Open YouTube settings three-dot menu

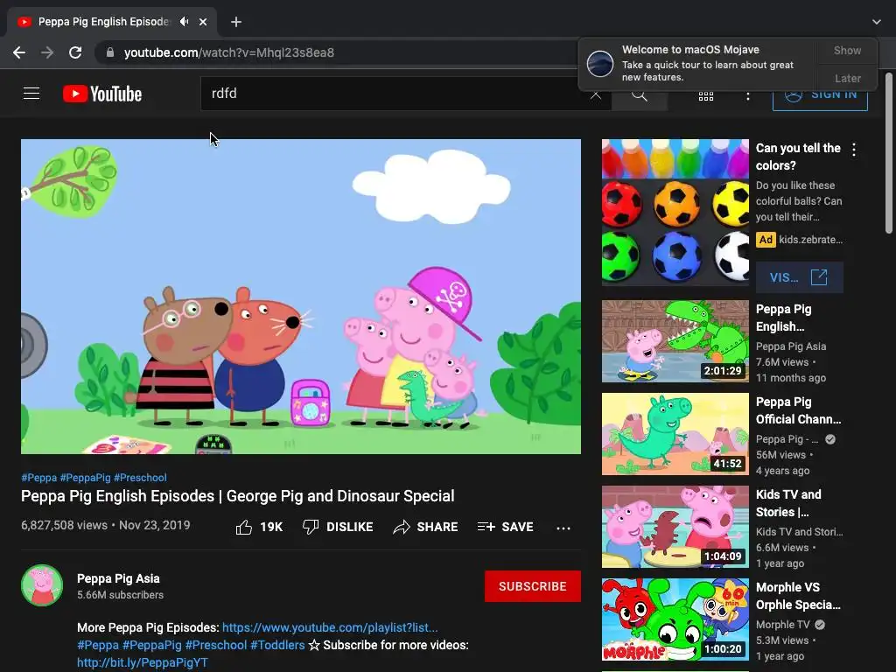click(747, 95)
